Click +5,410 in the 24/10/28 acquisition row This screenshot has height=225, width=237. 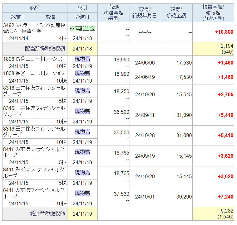(x=225, y=136)
